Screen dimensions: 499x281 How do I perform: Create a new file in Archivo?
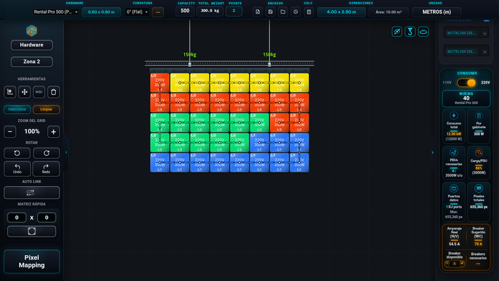click(x=258, y=12)
